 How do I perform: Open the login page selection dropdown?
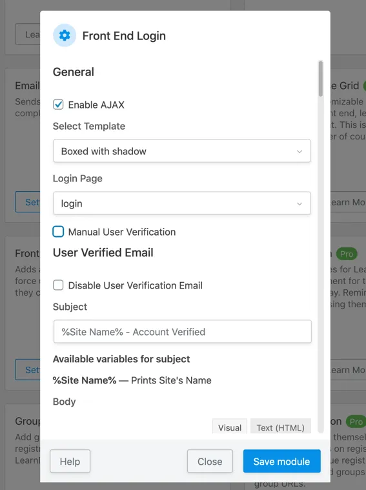pyautogui.click(x=182, y=203)
